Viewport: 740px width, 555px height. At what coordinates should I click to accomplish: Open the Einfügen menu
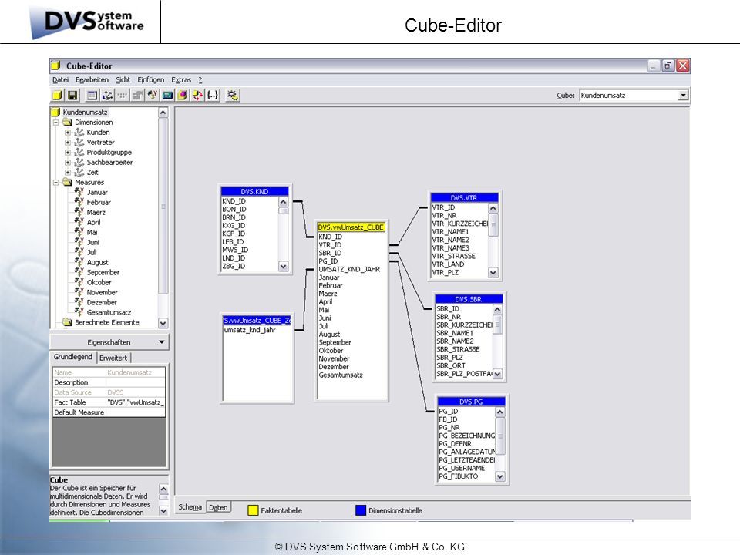click(x=151, y=79)
